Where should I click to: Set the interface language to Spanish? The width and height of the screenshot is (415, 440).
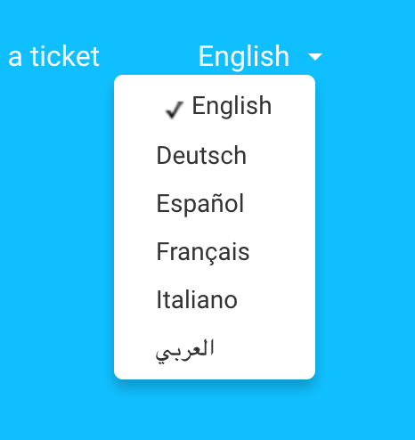[x=215, y=203]
